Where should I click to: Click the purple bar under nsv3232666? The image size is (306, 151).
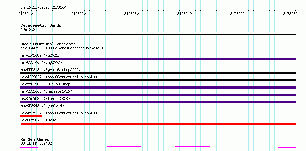[x=158, y=95]
